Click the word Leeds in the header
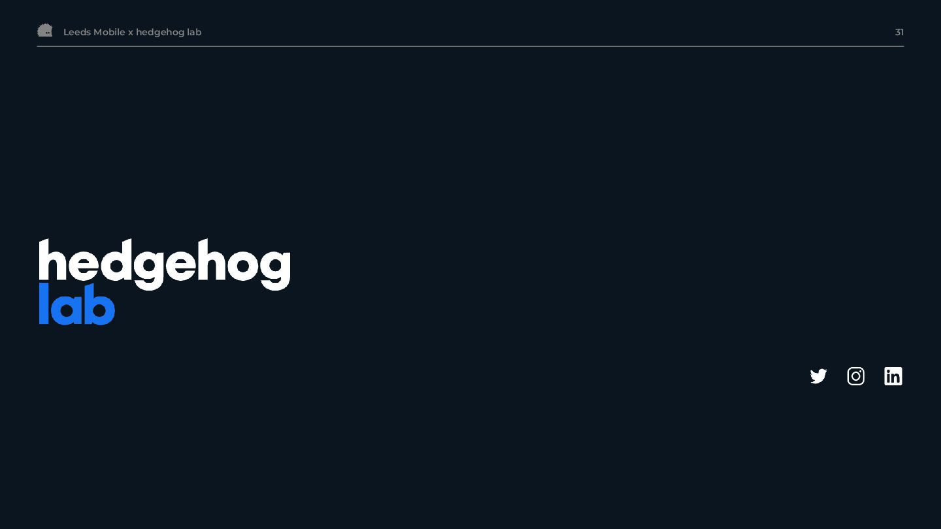Screen dimensions: 941x529 click(x=77, y=32)
